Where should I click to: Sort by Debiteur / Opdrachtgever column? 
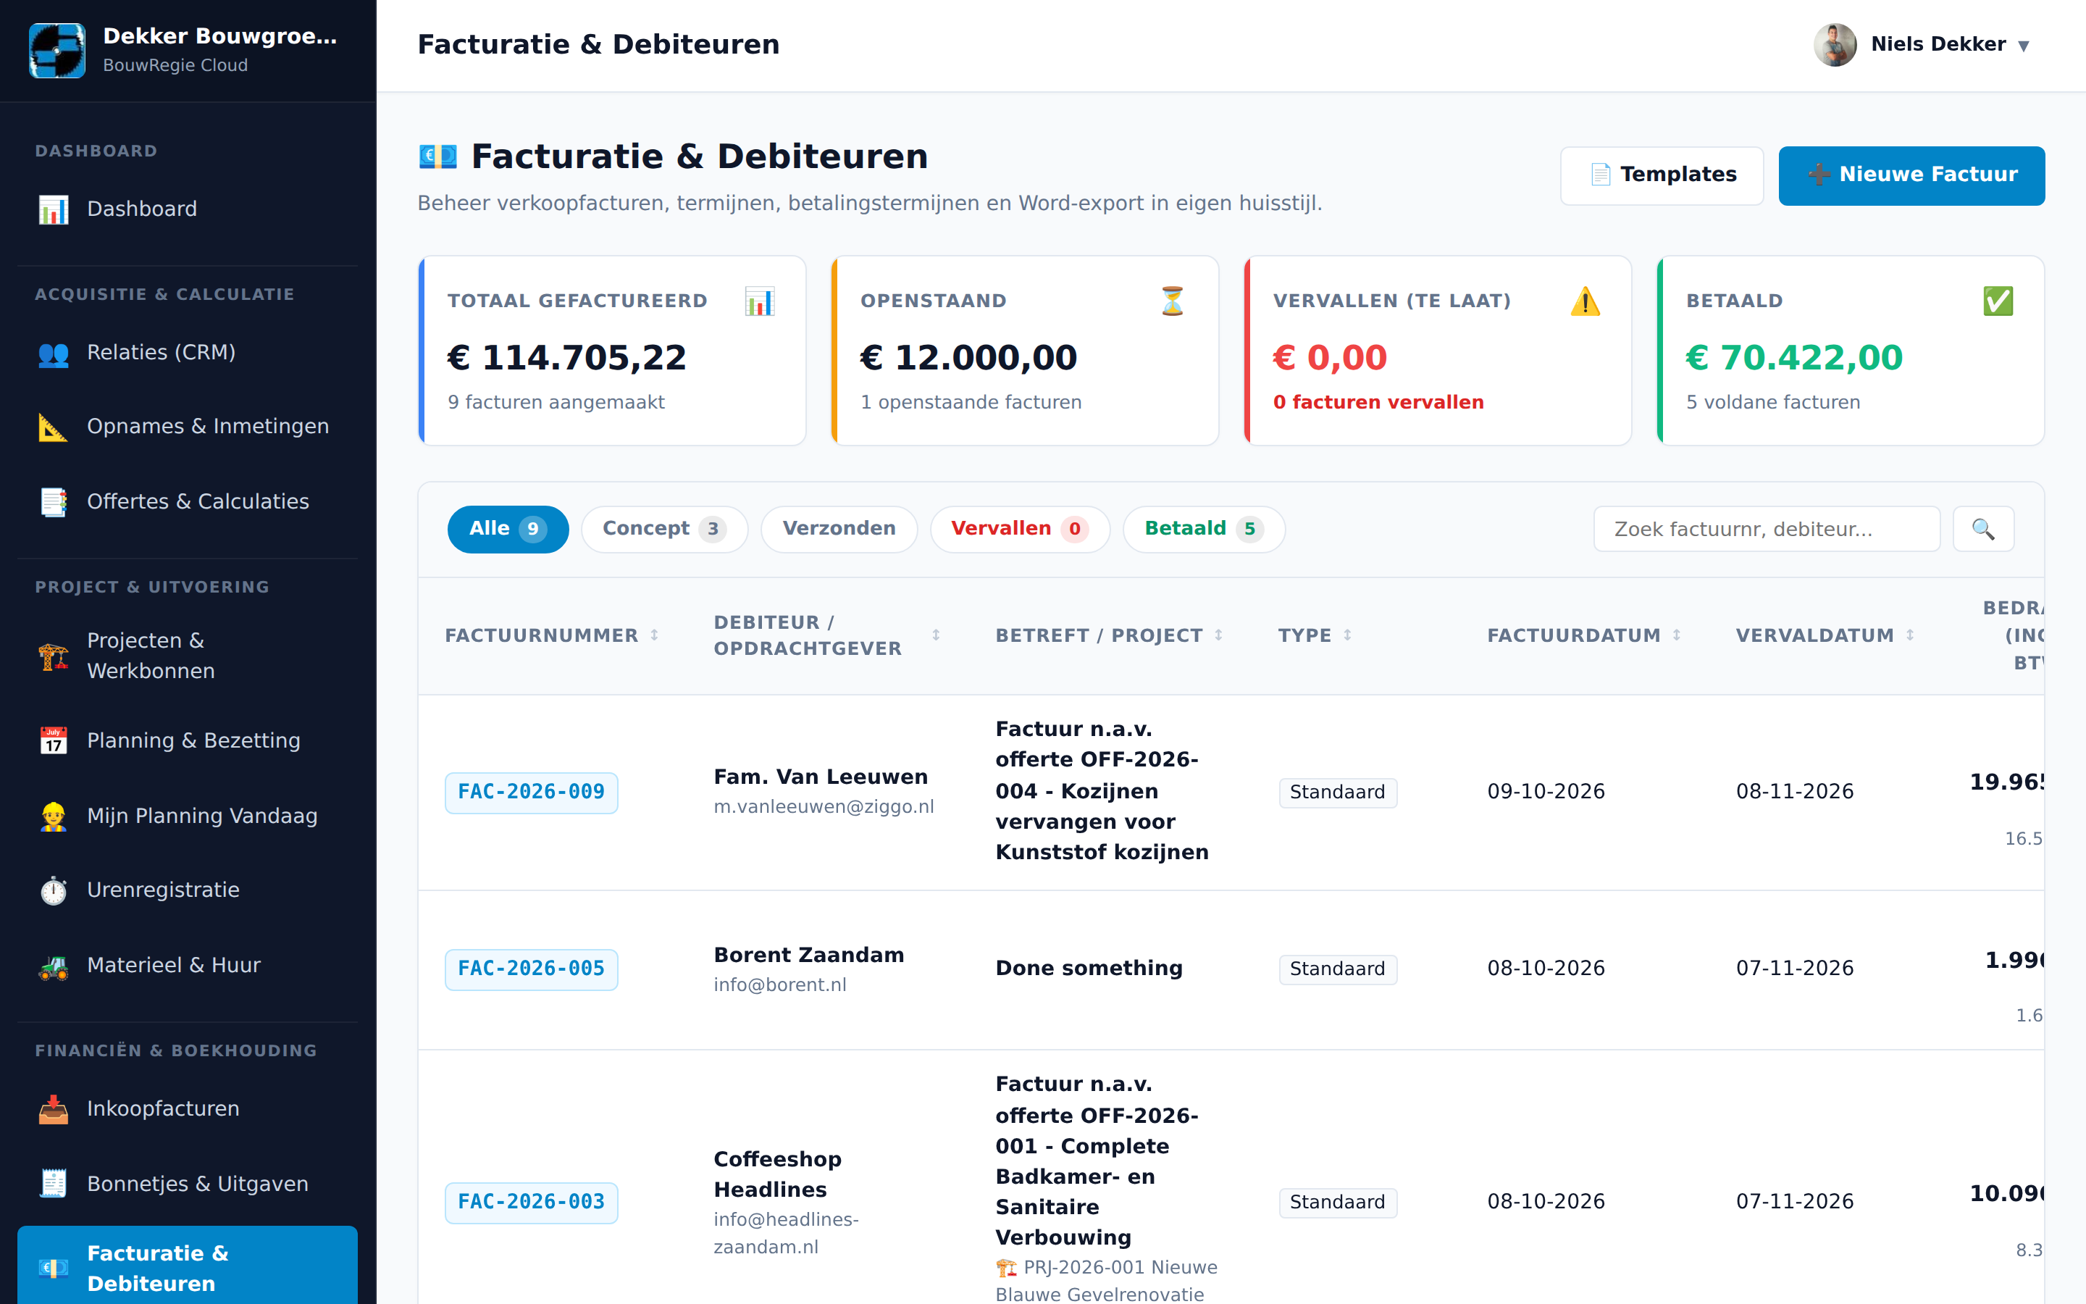pos(826,635)
